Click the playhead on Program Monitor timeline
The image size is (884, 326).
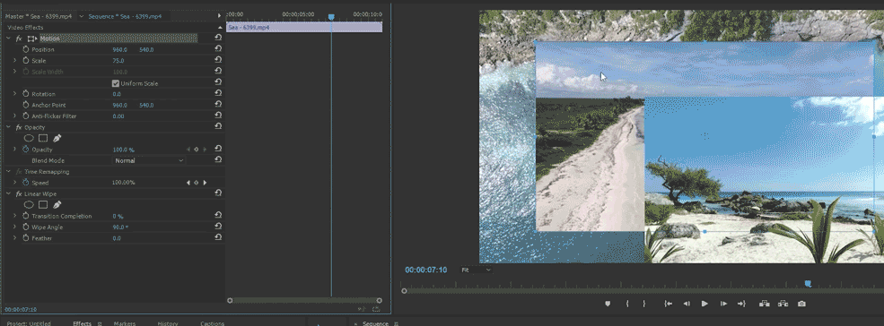(808, 284)
